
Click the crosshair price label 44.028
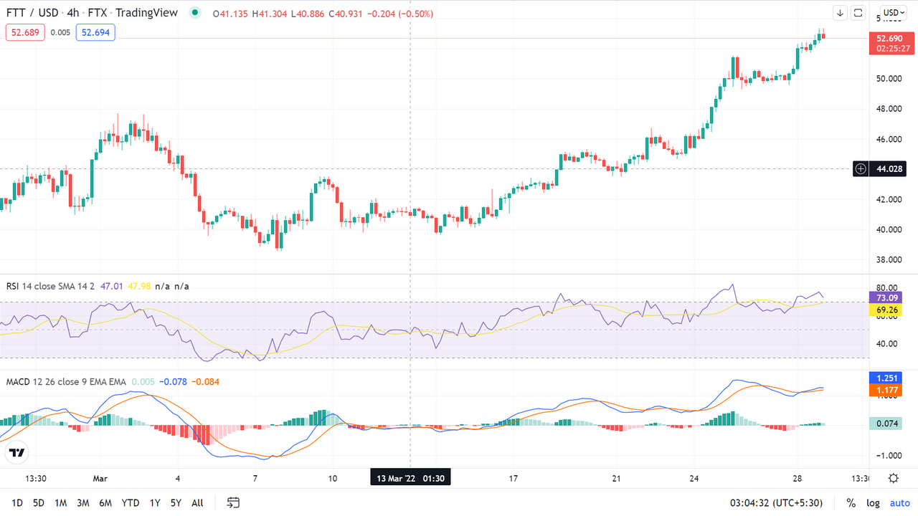click(x=889, y=169)
